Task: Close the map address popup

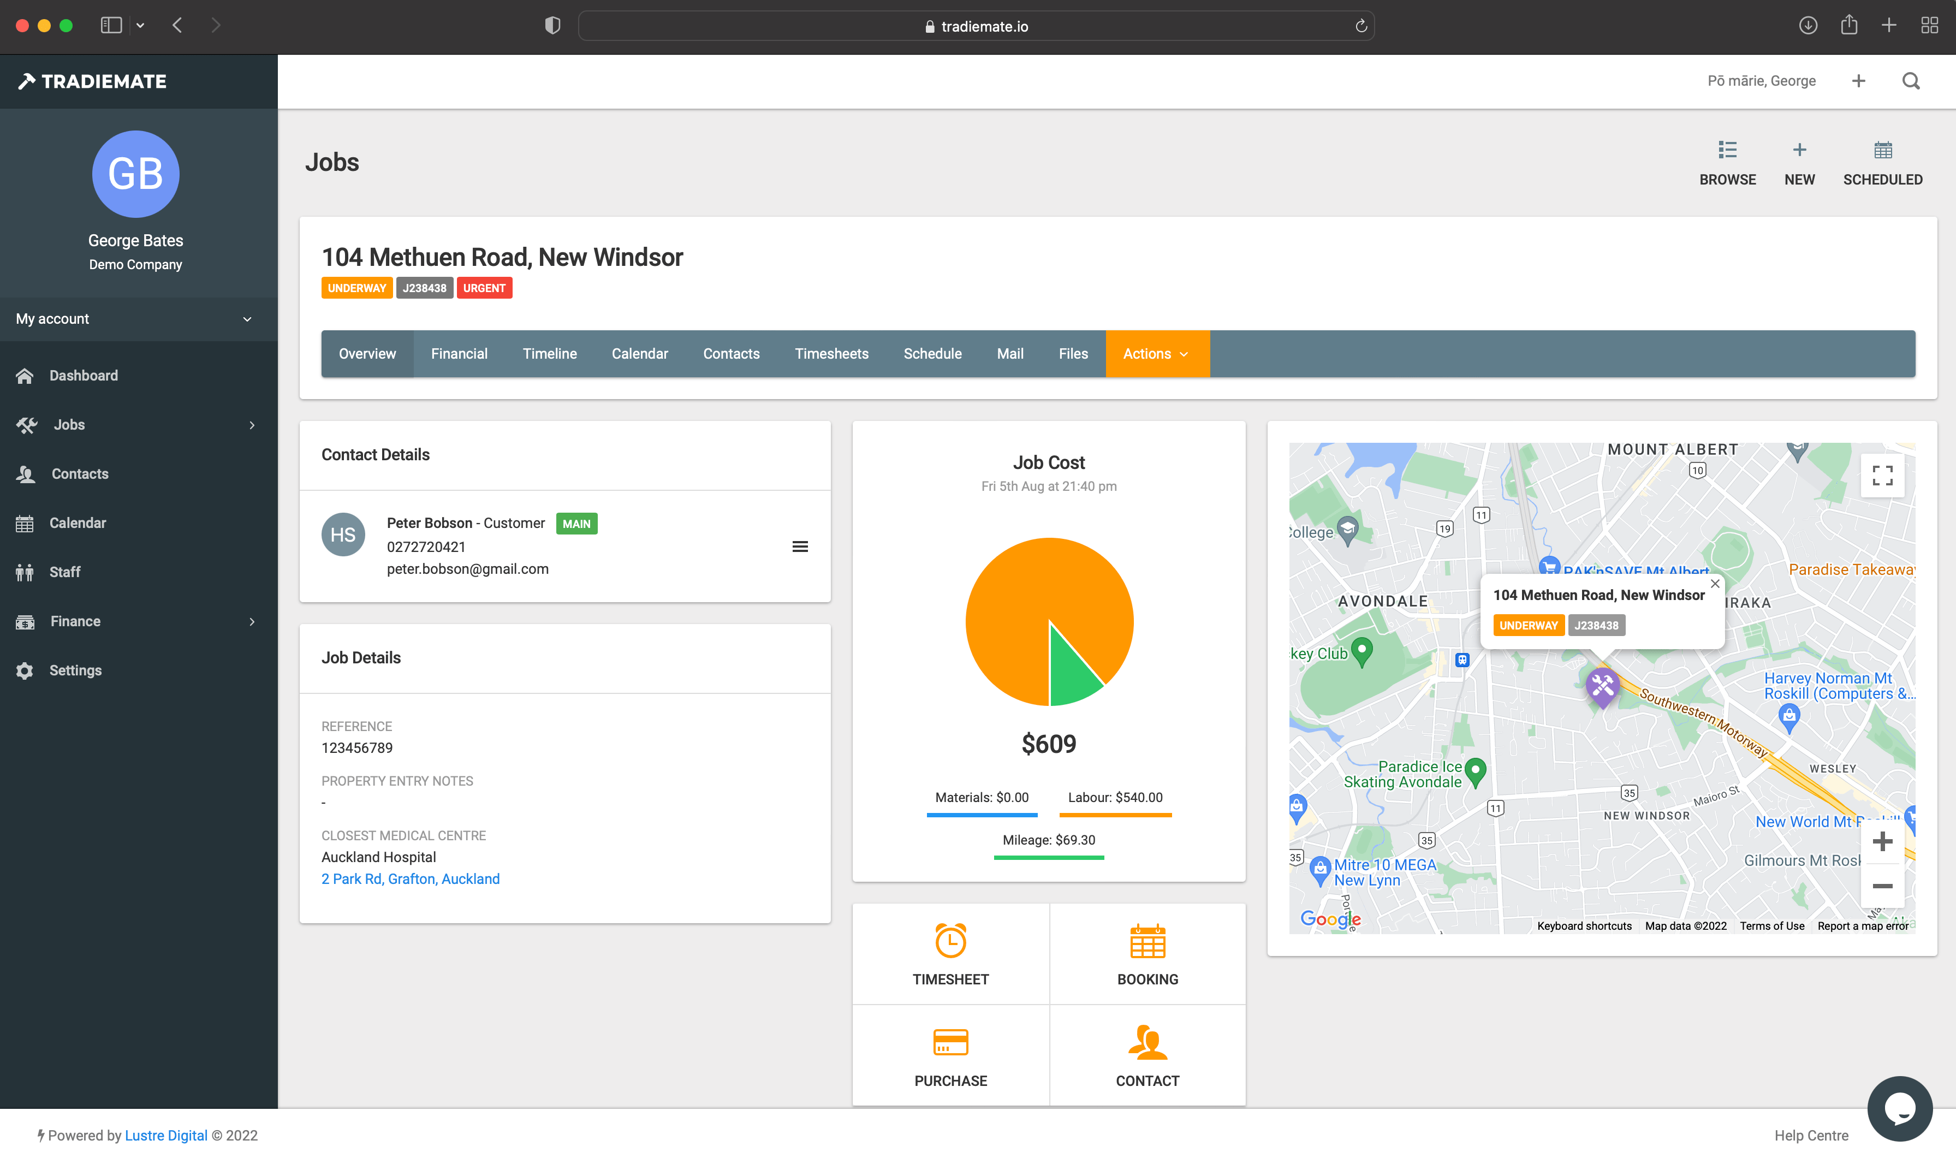Action: [x=1715, y=584]
